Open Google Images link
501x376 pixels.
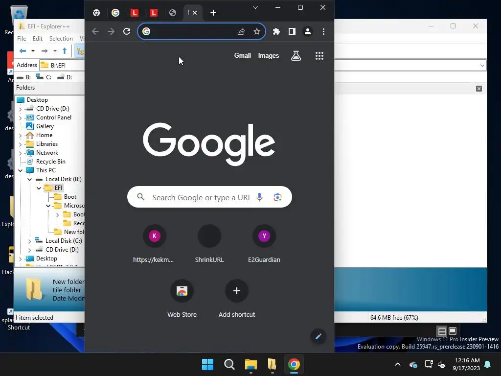tap(269, 56)
